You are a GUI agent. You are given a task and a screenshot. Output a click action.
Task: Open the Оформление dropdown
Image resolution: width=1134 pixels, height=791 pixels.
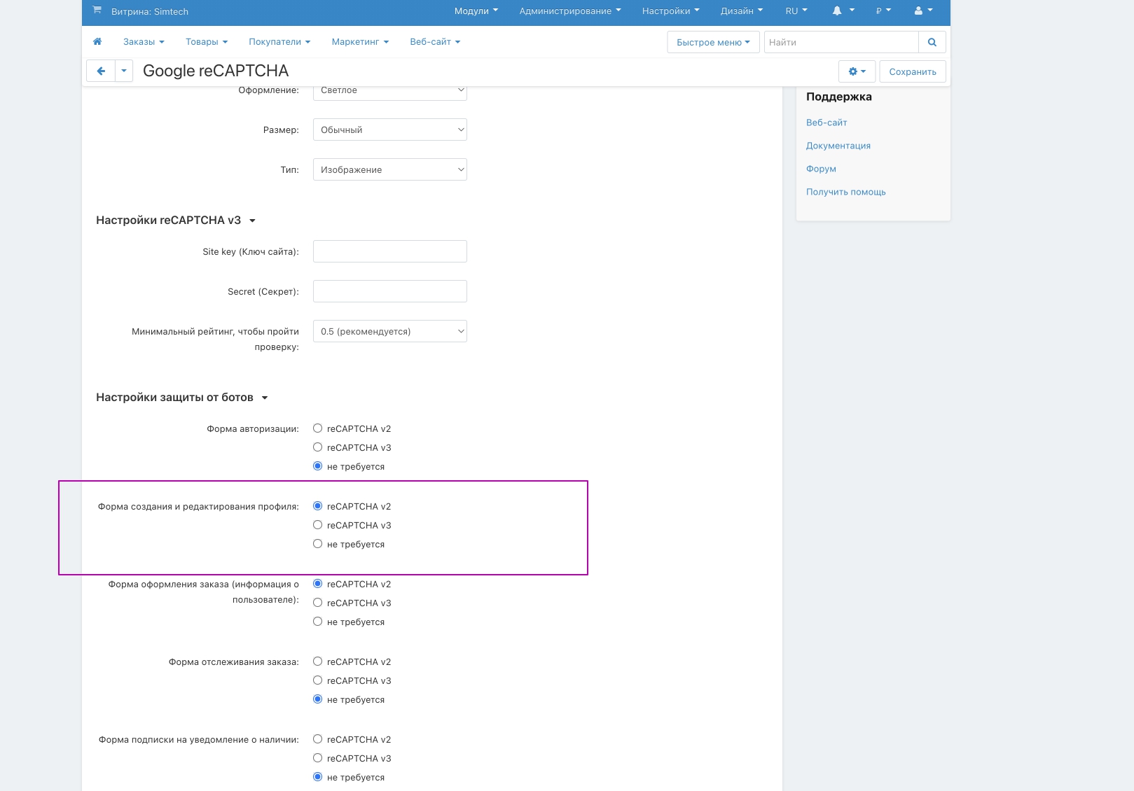tap(390, 91)
